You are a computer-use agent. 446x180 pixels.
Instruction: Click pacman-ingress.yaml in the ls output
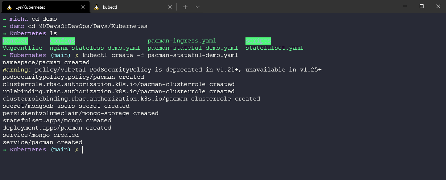click(182, 41)
